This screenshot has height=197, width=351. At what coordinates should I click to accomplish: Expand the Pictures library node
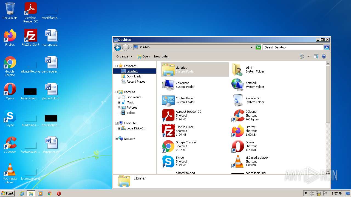(119, 108)
